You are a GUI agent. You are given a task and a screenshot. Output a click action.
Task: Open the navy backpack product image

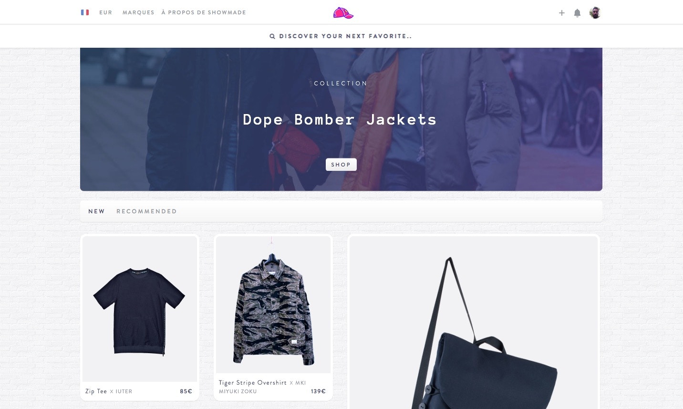[x=474, y=323]
